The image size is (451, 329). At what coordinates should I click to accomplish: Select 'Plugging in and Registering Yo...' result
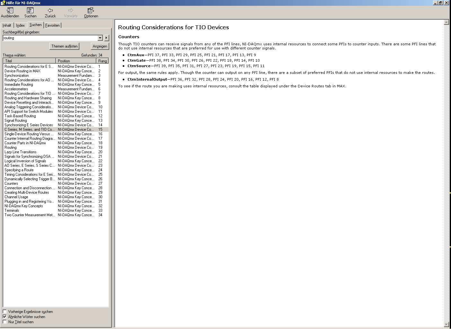(x=56, y=201)
